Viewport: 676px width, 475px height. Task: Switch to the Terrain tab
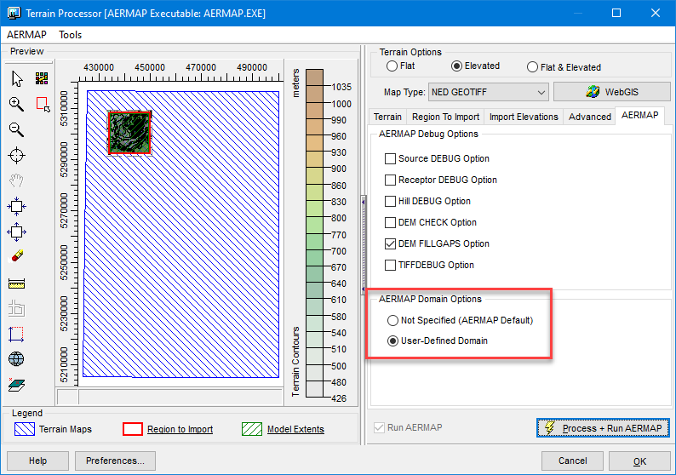[387, 117]
